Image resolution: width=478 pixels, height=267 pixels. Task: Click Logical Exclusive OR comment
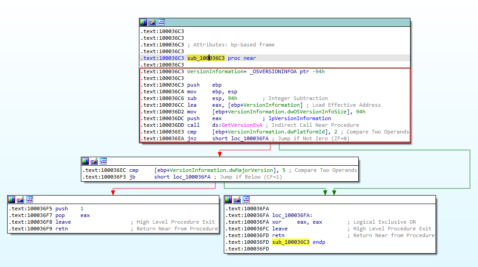pos(382,222)
